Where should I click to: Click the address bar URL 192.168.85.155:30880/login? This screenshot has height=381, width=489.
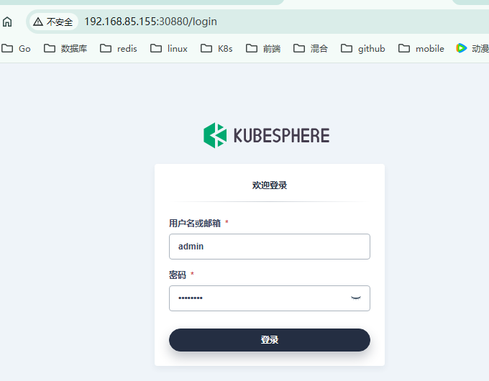coord(150,22)
